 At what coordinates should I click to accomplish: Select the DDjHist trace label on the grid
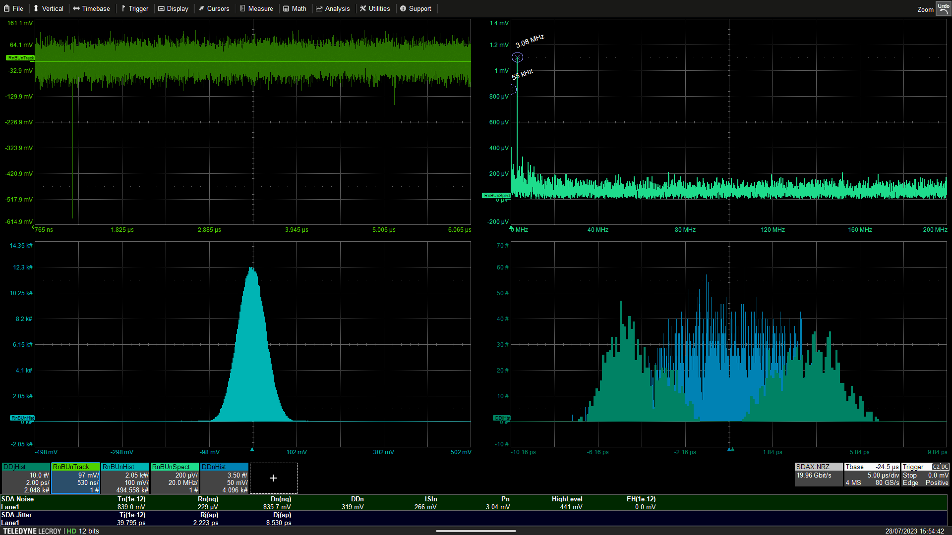click(x=501, y=418)
